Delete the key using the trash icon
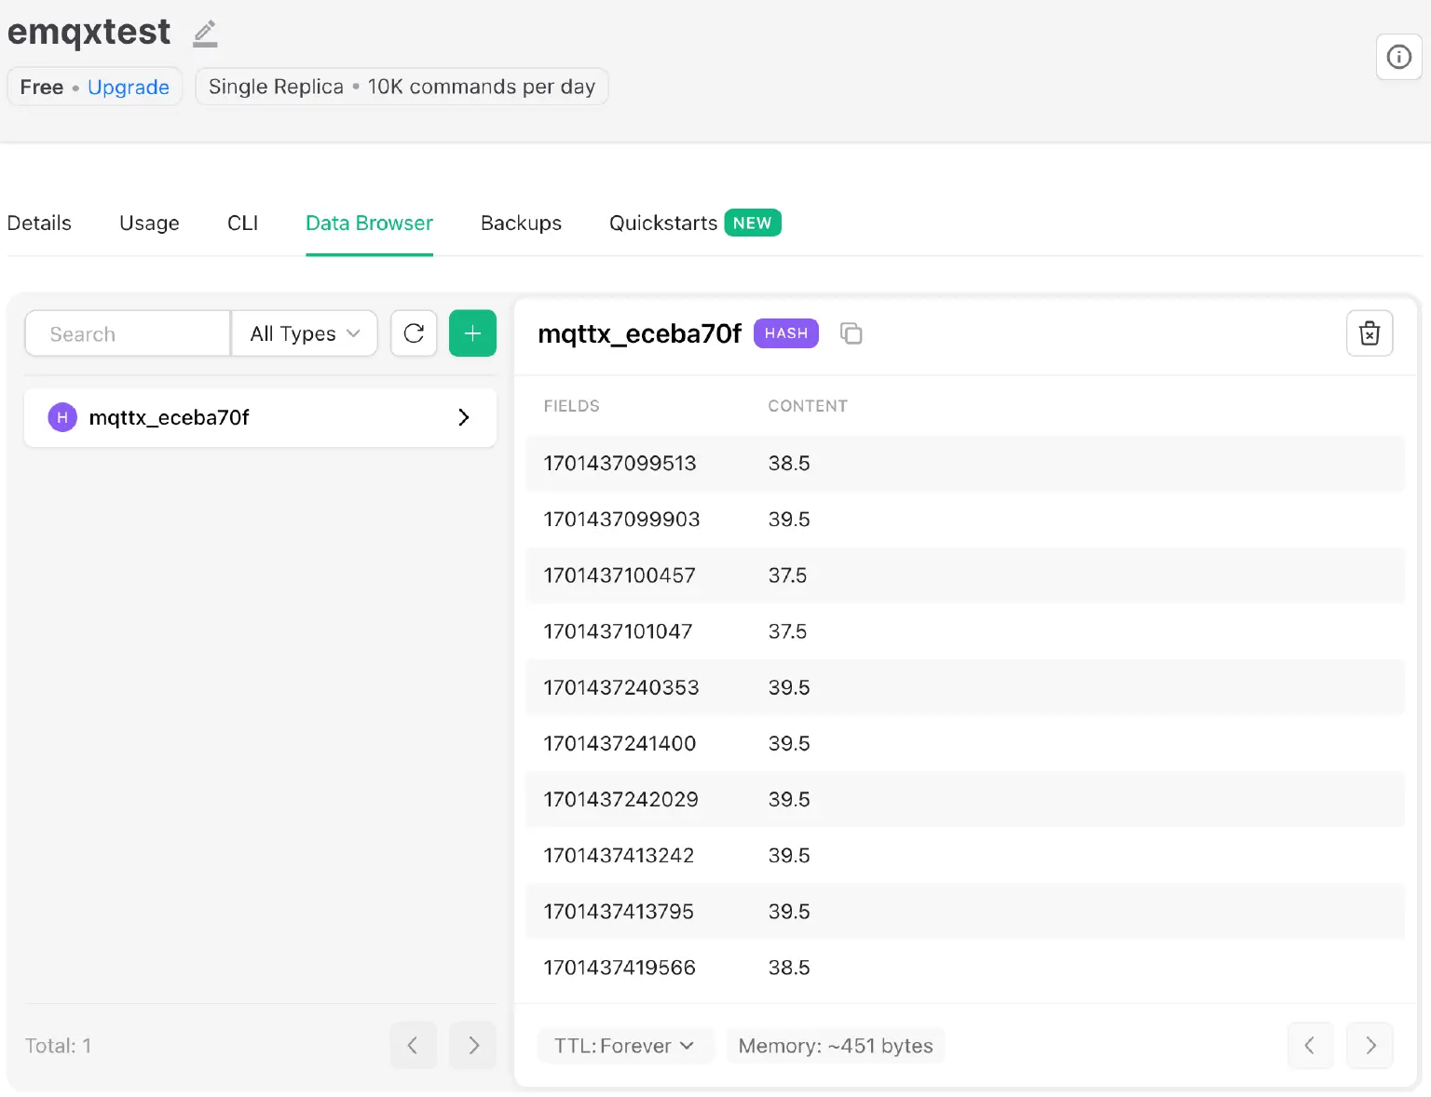This screenshot has width=1431, height=1097. (x=1370, y=332)
